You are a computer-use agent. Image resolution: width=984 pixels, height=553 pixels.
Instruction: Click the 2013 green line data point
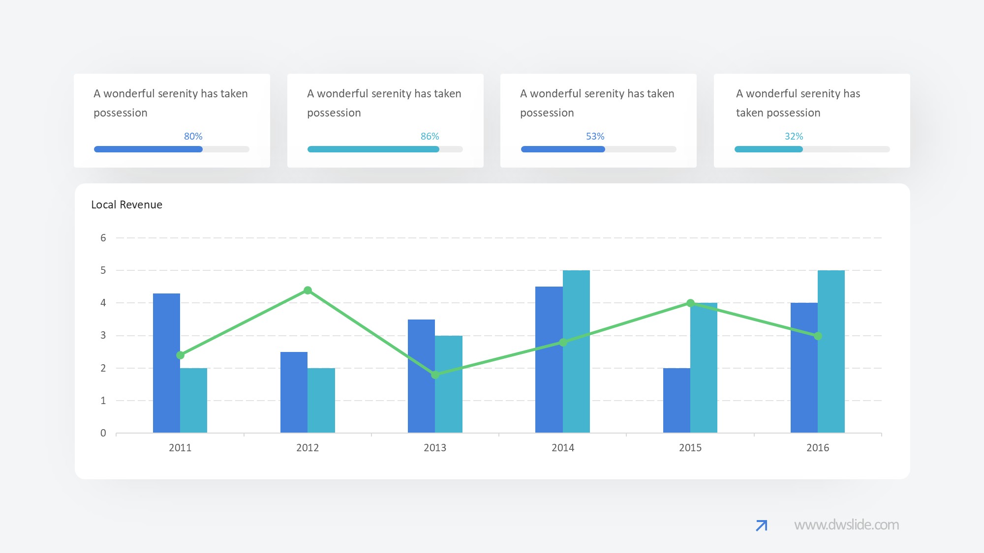coord(435,375)
